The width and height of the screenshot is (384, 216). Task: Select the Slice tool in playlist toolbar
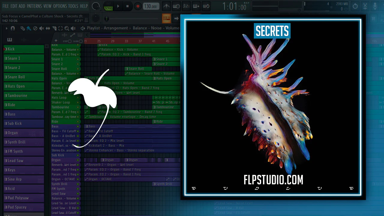click(54, 28)
